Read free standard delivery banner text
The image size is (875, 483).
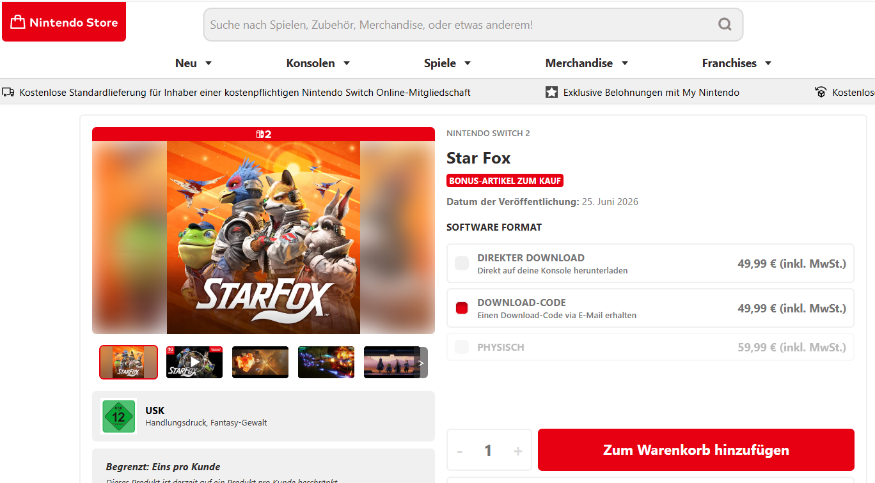pos(245,93)
